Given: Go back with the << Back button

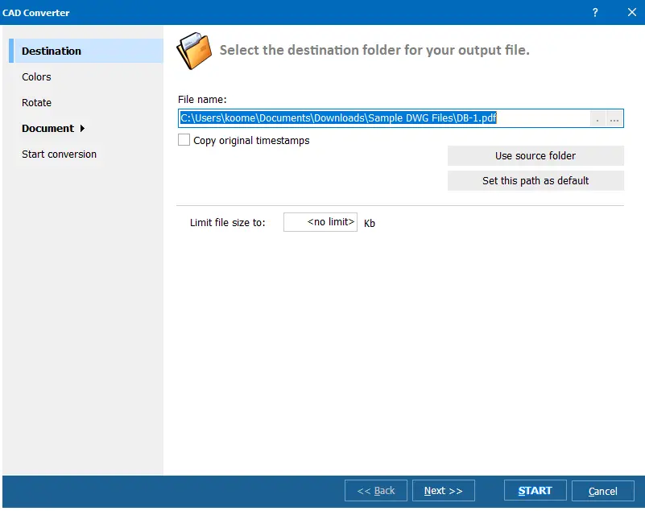Looking at the screenshot, I should click(376, 491).
